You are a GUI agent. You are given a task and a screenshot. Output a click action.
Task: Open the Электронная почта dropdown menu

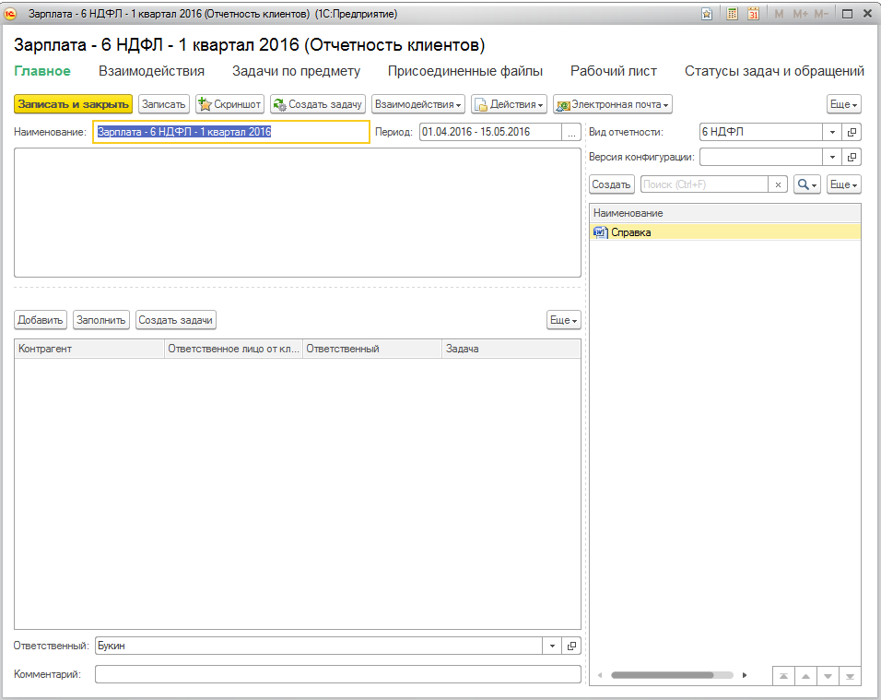(612, 104)
